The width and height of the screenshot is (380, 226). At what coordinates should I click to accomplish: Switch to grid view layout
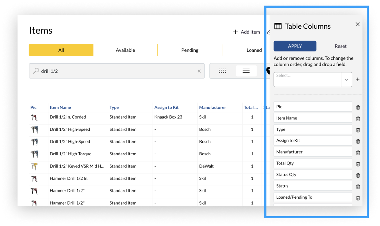(x=222, y=71)
